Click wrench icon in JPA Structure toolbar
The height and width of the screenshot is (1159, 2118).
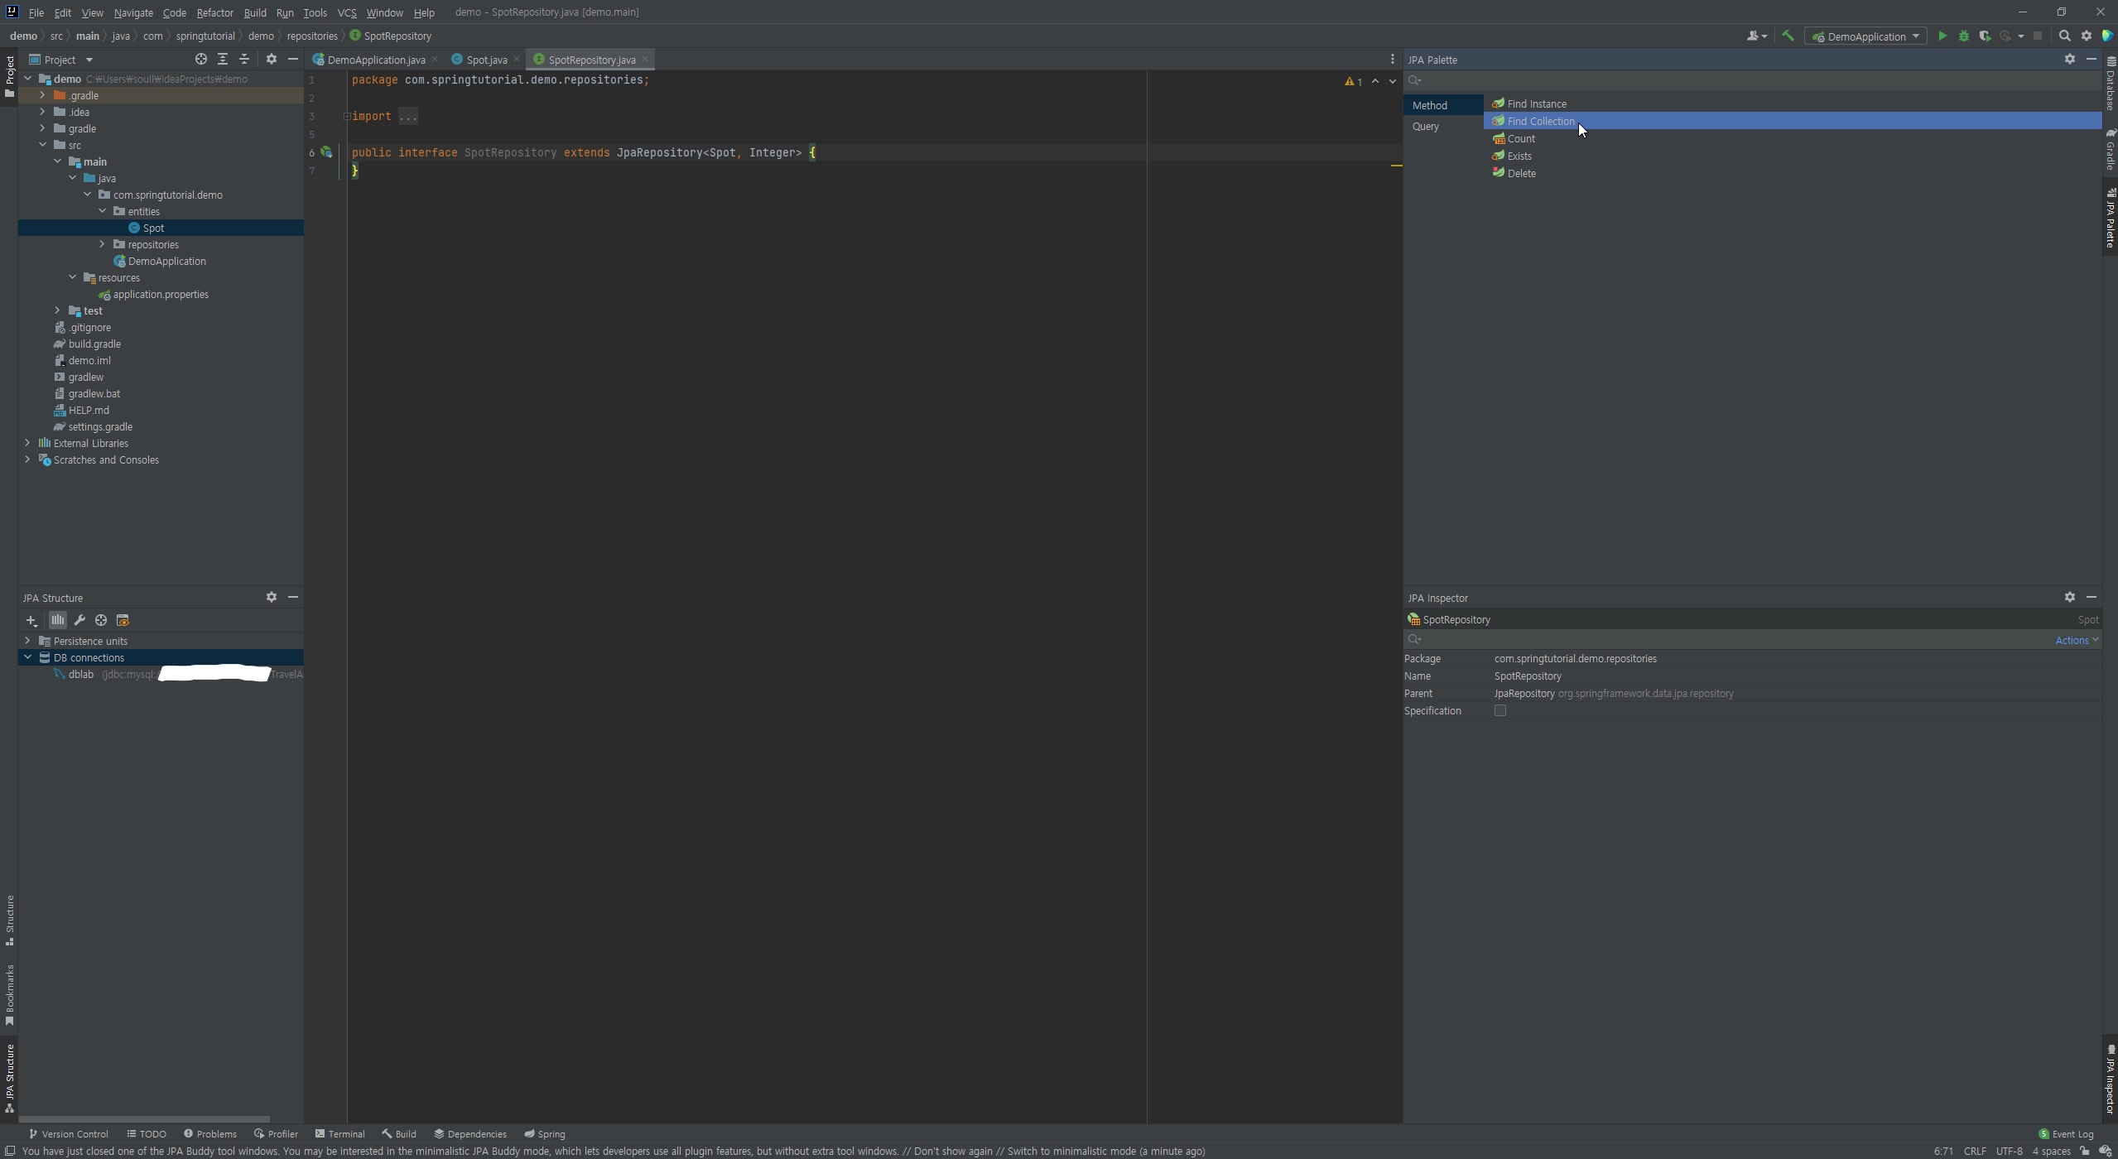79,620
